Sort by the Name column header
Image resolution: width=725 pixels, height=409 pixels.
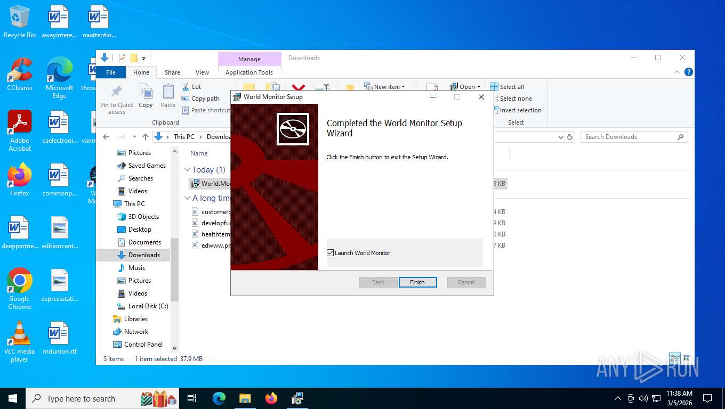(199, 153)
